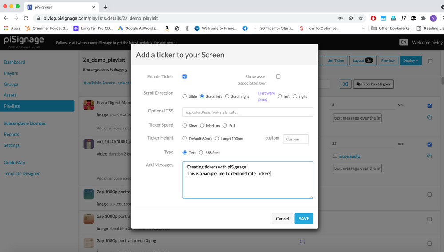Click the copy icon beside Pizza Digital Menu row
The width and height of the screenshot is (444, 252).
coord(429,117)
